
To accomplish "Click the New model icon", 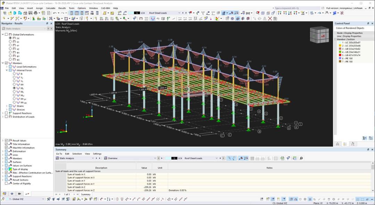I will coord(4,13).
